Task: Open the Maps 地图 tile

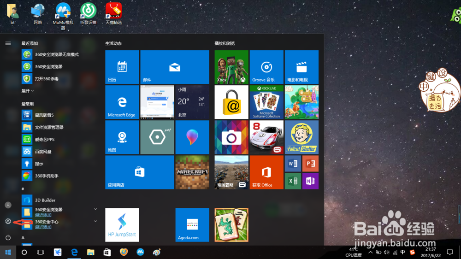Action: [122, 137]
